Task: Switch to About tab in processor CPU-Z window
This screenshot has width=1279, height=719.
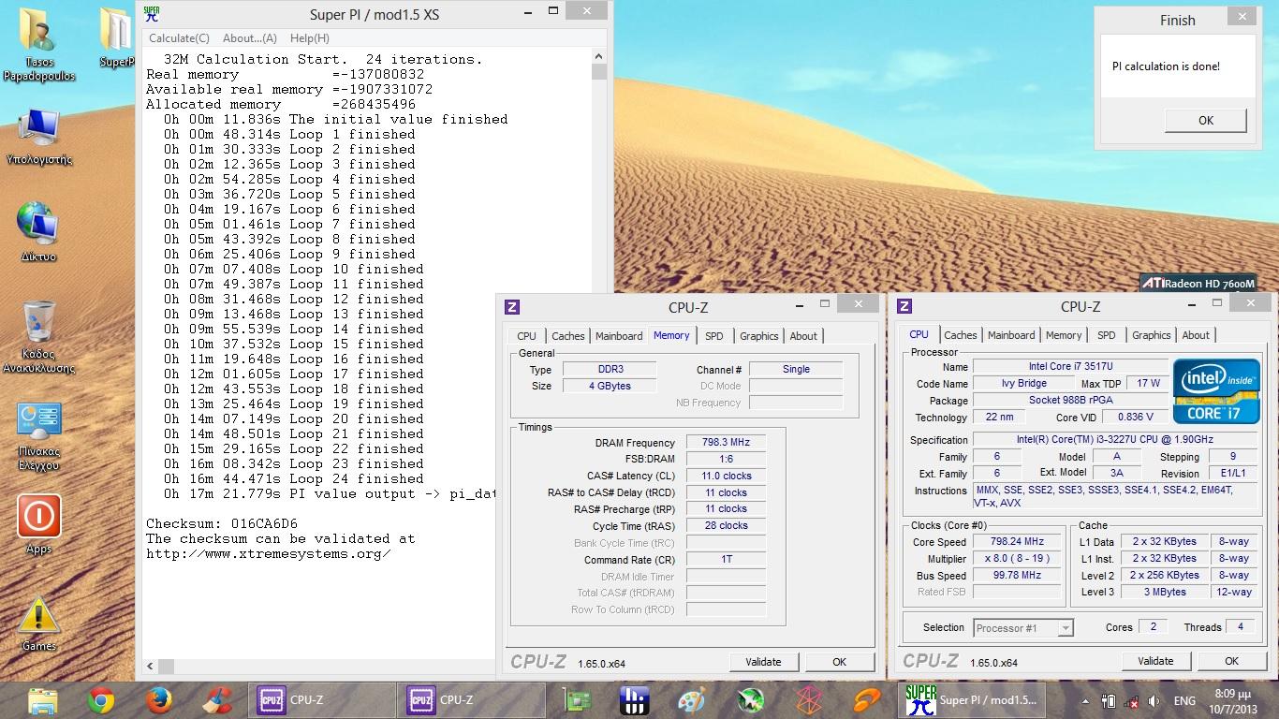Action: coord(1196,335)
